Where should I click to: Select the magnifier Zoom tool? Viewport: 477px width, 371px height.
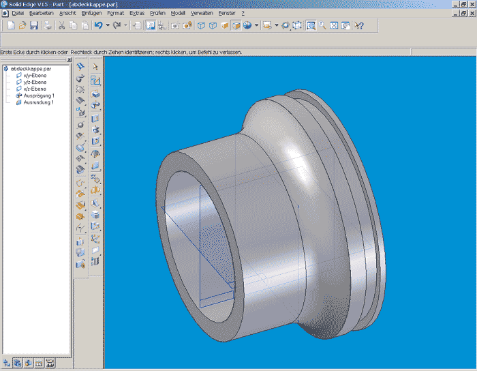[x=322, y=25]
